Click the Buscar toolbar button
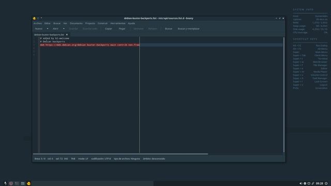This screenshot has width=331, height=186. [169, 29]
